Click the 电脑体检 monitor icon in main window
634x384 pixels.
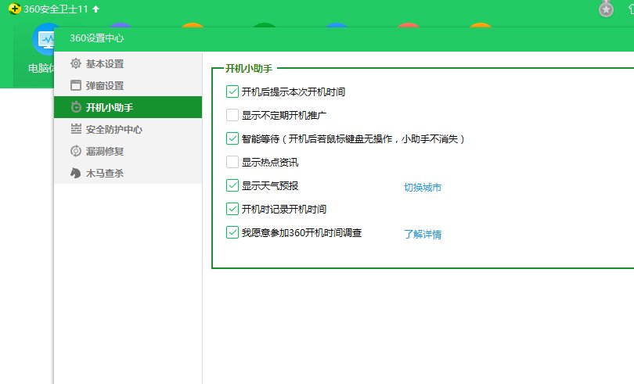click(x=43, y=39)
